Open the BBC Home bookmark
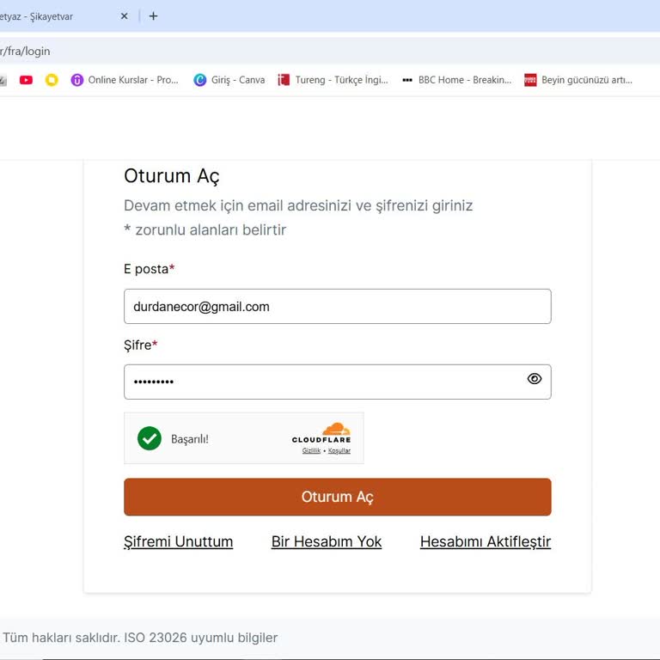Screen dimensions: 660x660 coord(456,80)
